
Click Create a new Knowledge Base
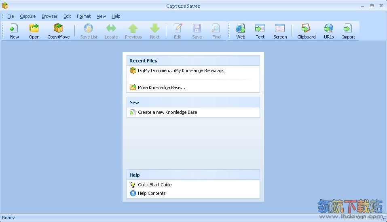[x=167, y=112]
